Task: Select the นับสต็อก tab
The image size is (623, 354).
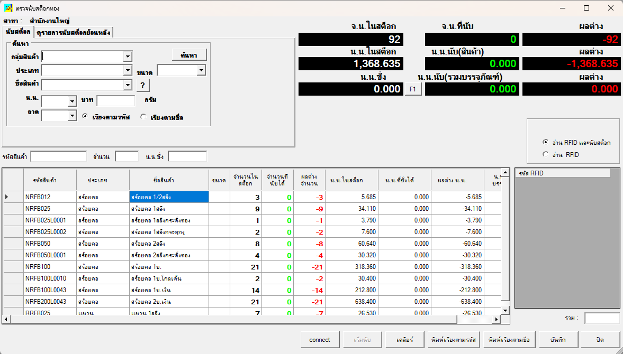Action: click(x=18, y=32)
